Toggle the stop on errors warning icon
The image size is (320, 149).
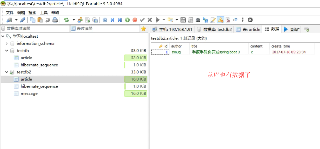(220, 20)
